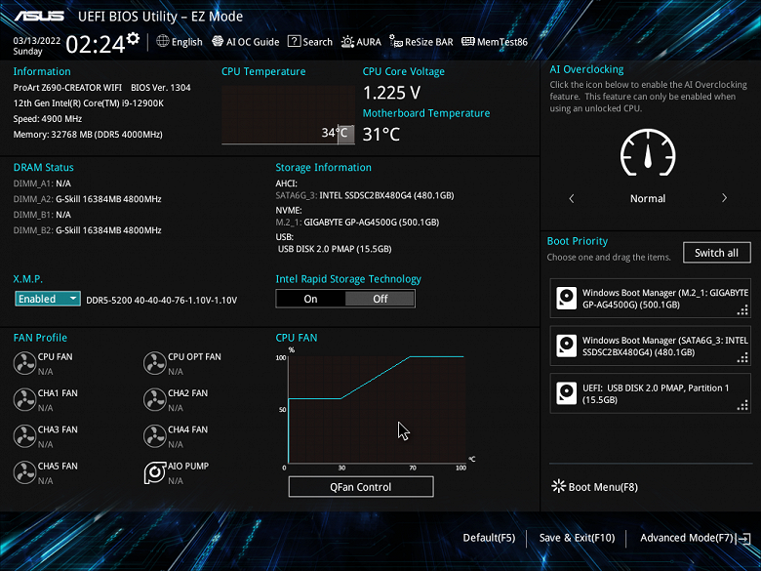Click the Search question mark icon
This screenshot has height=571, width=761.
click(294, 41)
